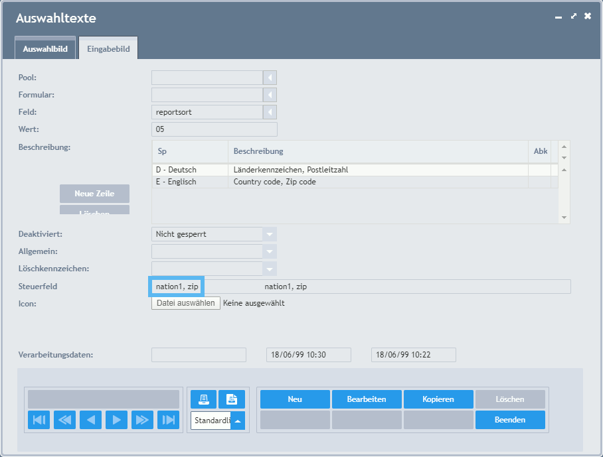Click the Wert field containing 05
This screenshot has height=457, width=603.
pos(215,129)
